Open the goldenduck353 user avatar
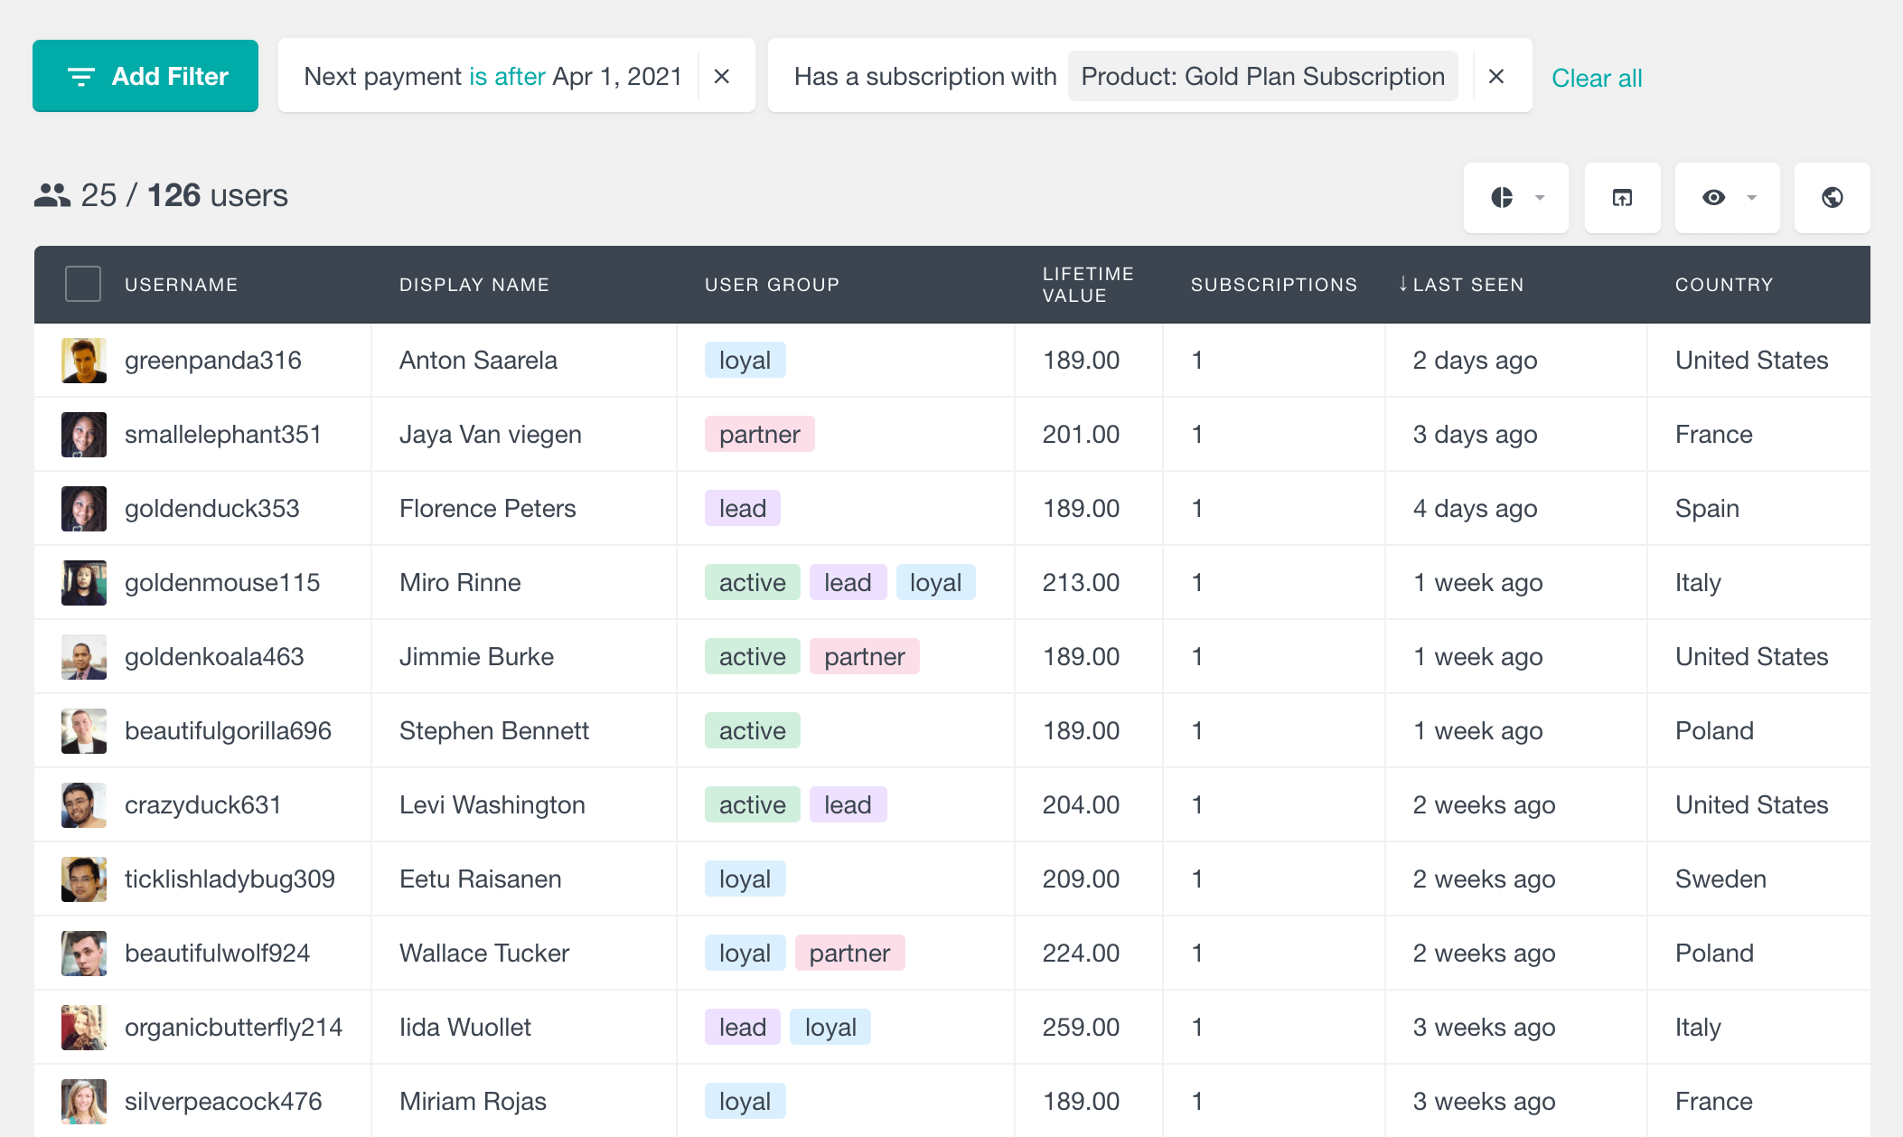This screenshot has height=1137, width=1903. tap(84, 509)
